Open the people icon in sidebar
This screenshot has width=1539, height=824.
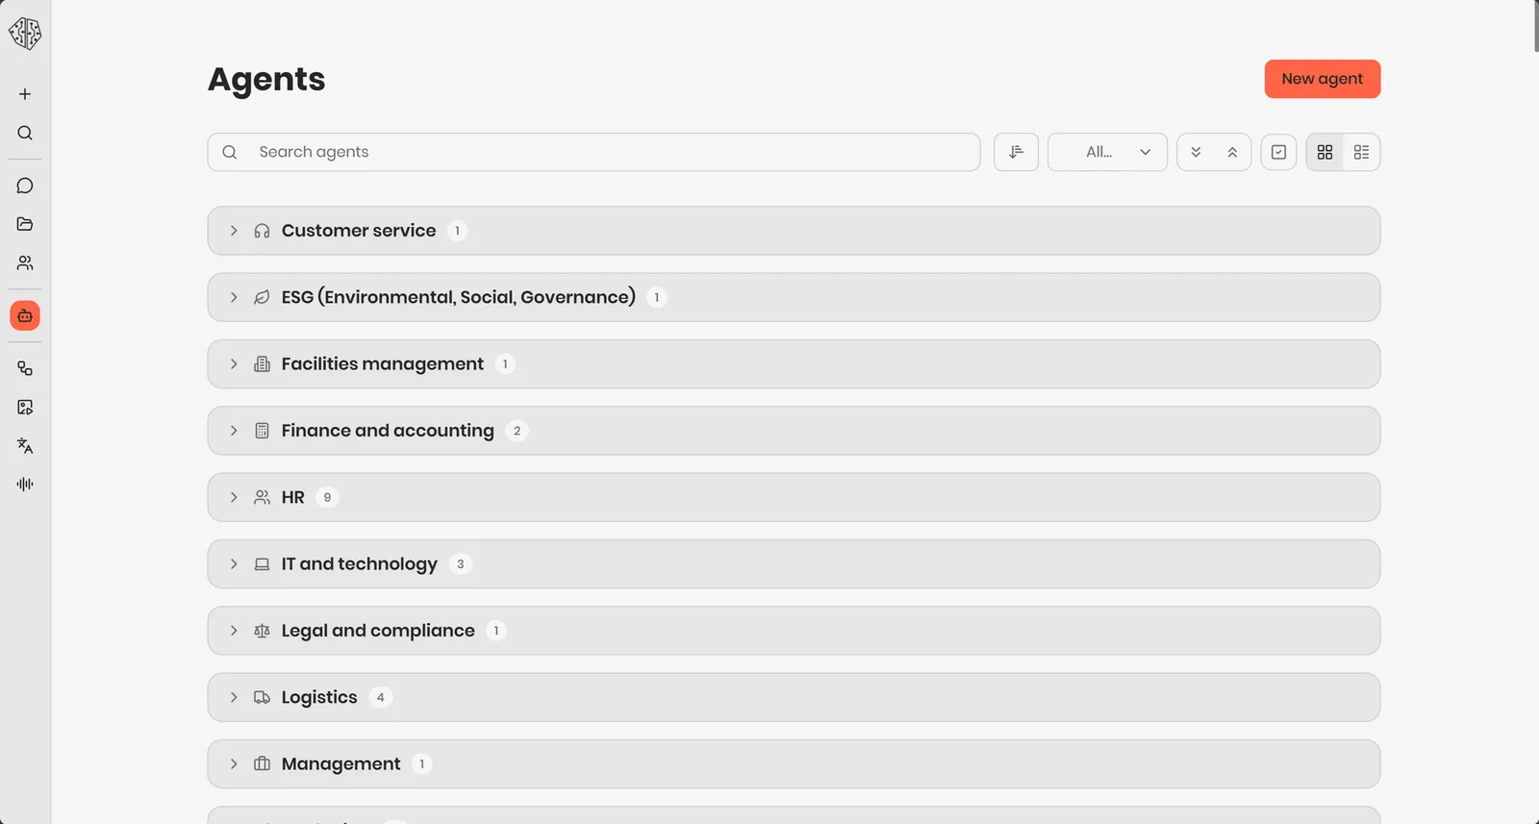(25, 262)
